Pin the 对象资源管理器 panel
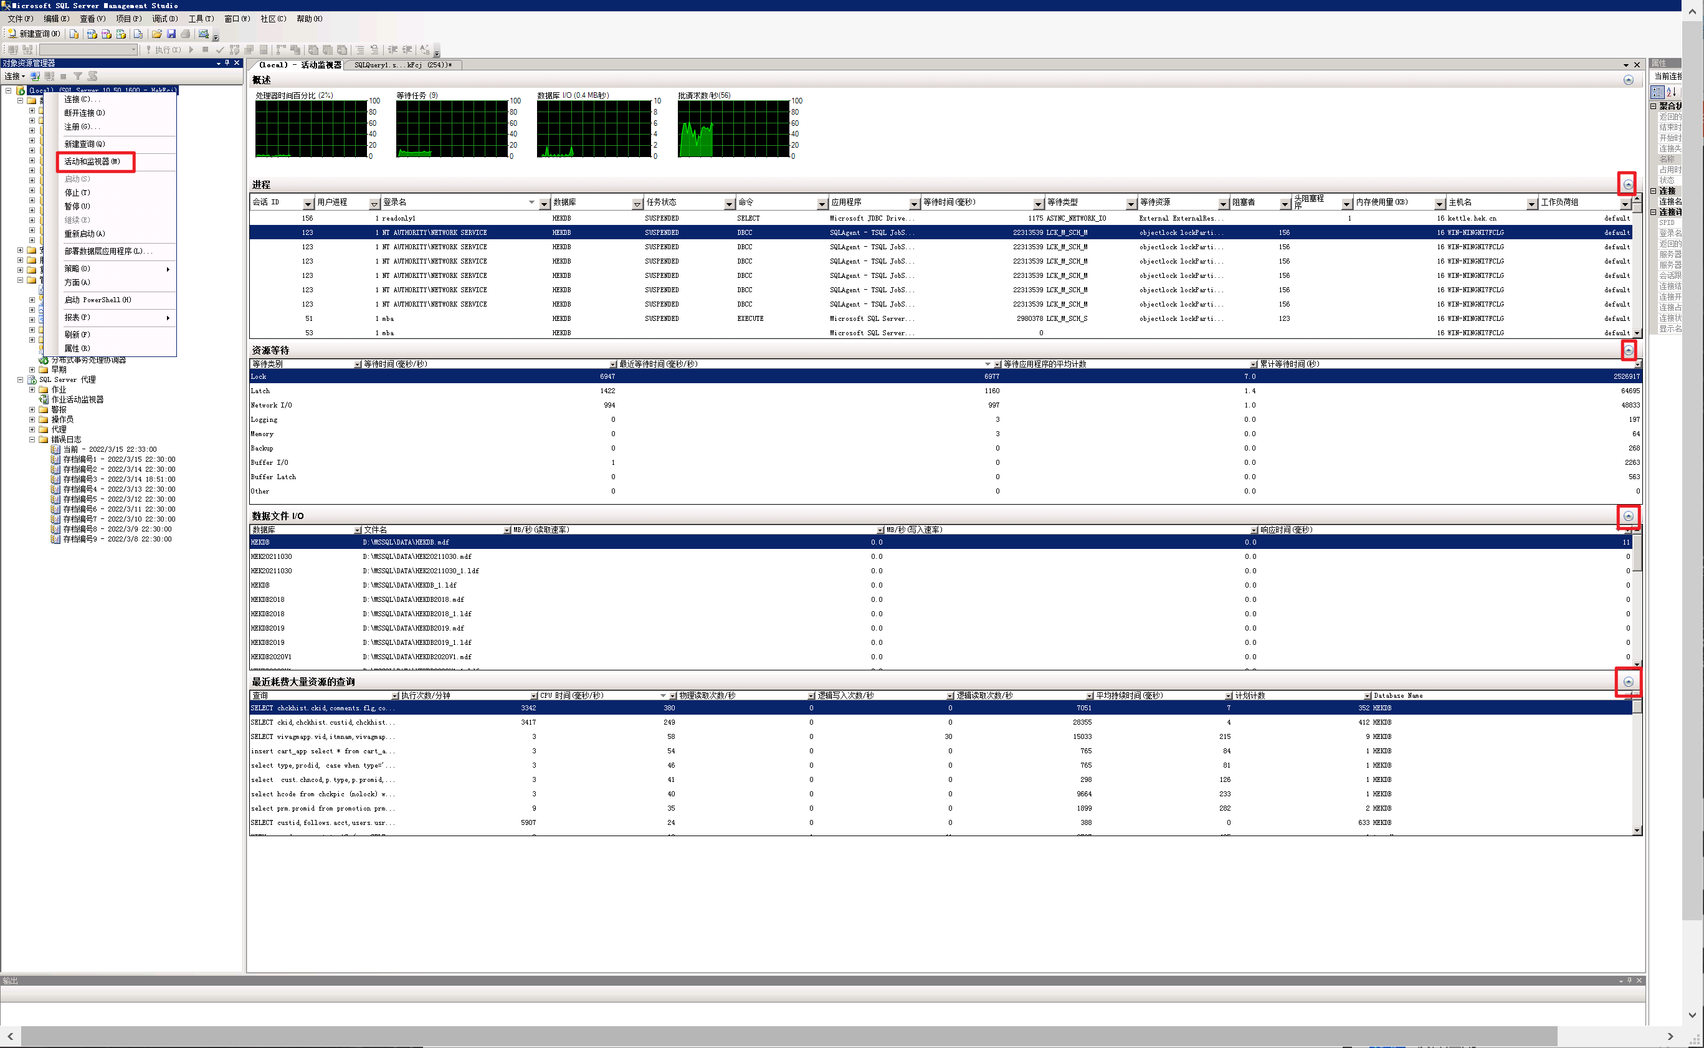 coord(227,63)
